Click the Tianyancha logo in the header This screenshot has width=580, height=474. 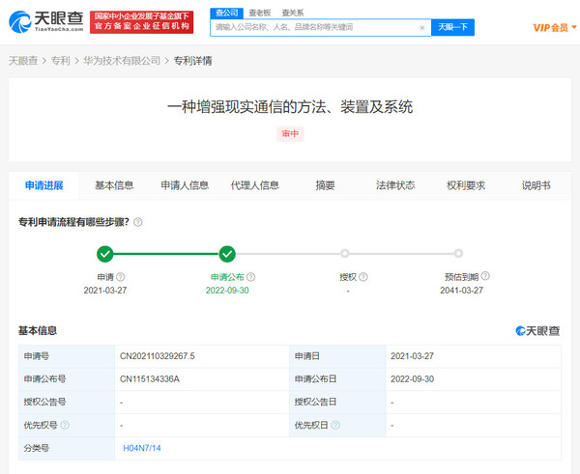point(45,21)
